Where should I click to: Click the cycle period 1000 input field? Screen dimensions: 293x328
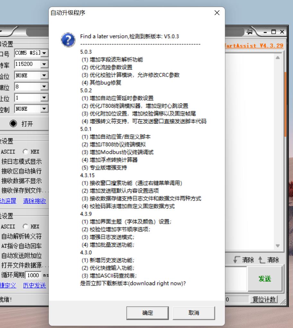[x=33, y=275]
